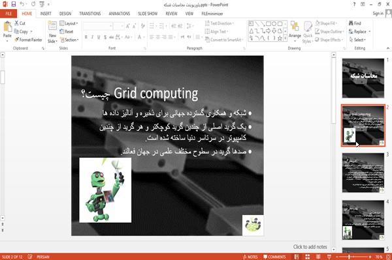Click the Undo arrow icon
This screenshot has height=260, width=392.
[x=22, y=4]
